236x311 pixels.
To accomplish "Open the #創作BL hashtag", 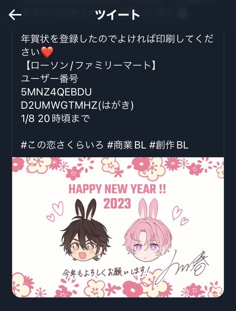I will point(169,145).
